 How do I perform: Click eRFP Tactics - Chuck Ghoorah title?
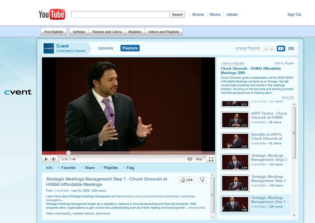pyautogui.click(x=269, y=116)
